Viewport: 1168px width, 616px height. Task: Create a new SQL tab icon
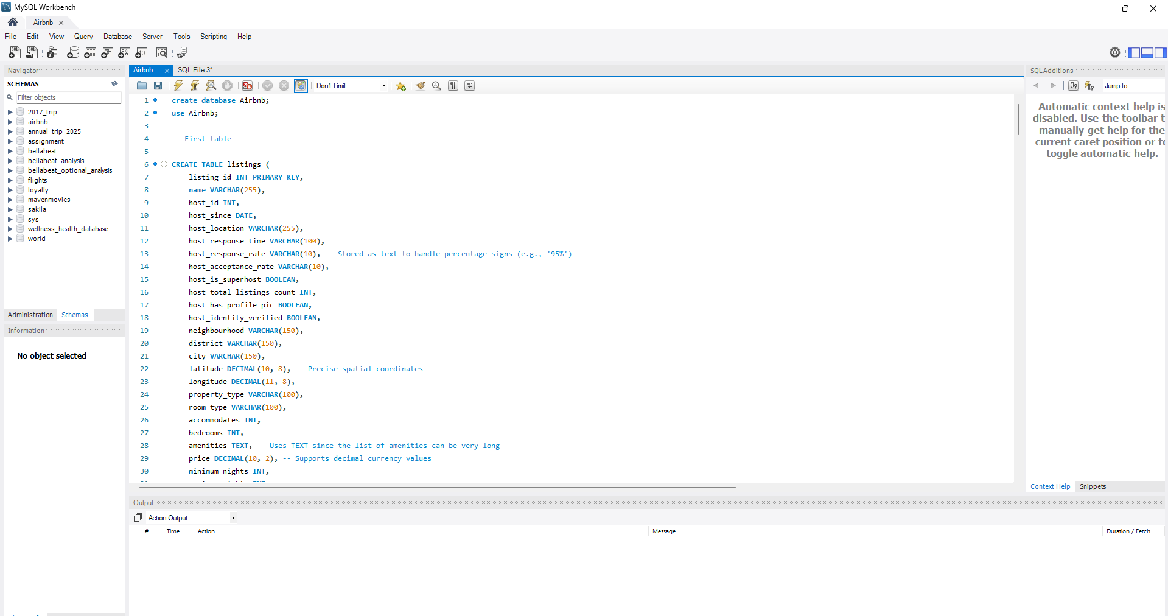[15, 53]
